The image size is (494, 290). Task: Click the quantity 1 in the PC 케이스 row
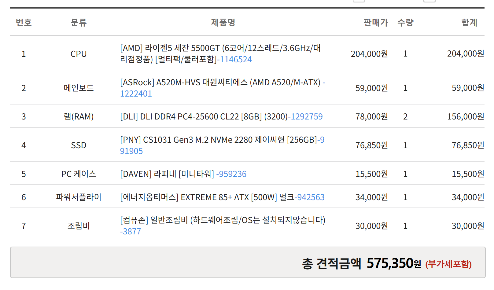click(405, 174)
